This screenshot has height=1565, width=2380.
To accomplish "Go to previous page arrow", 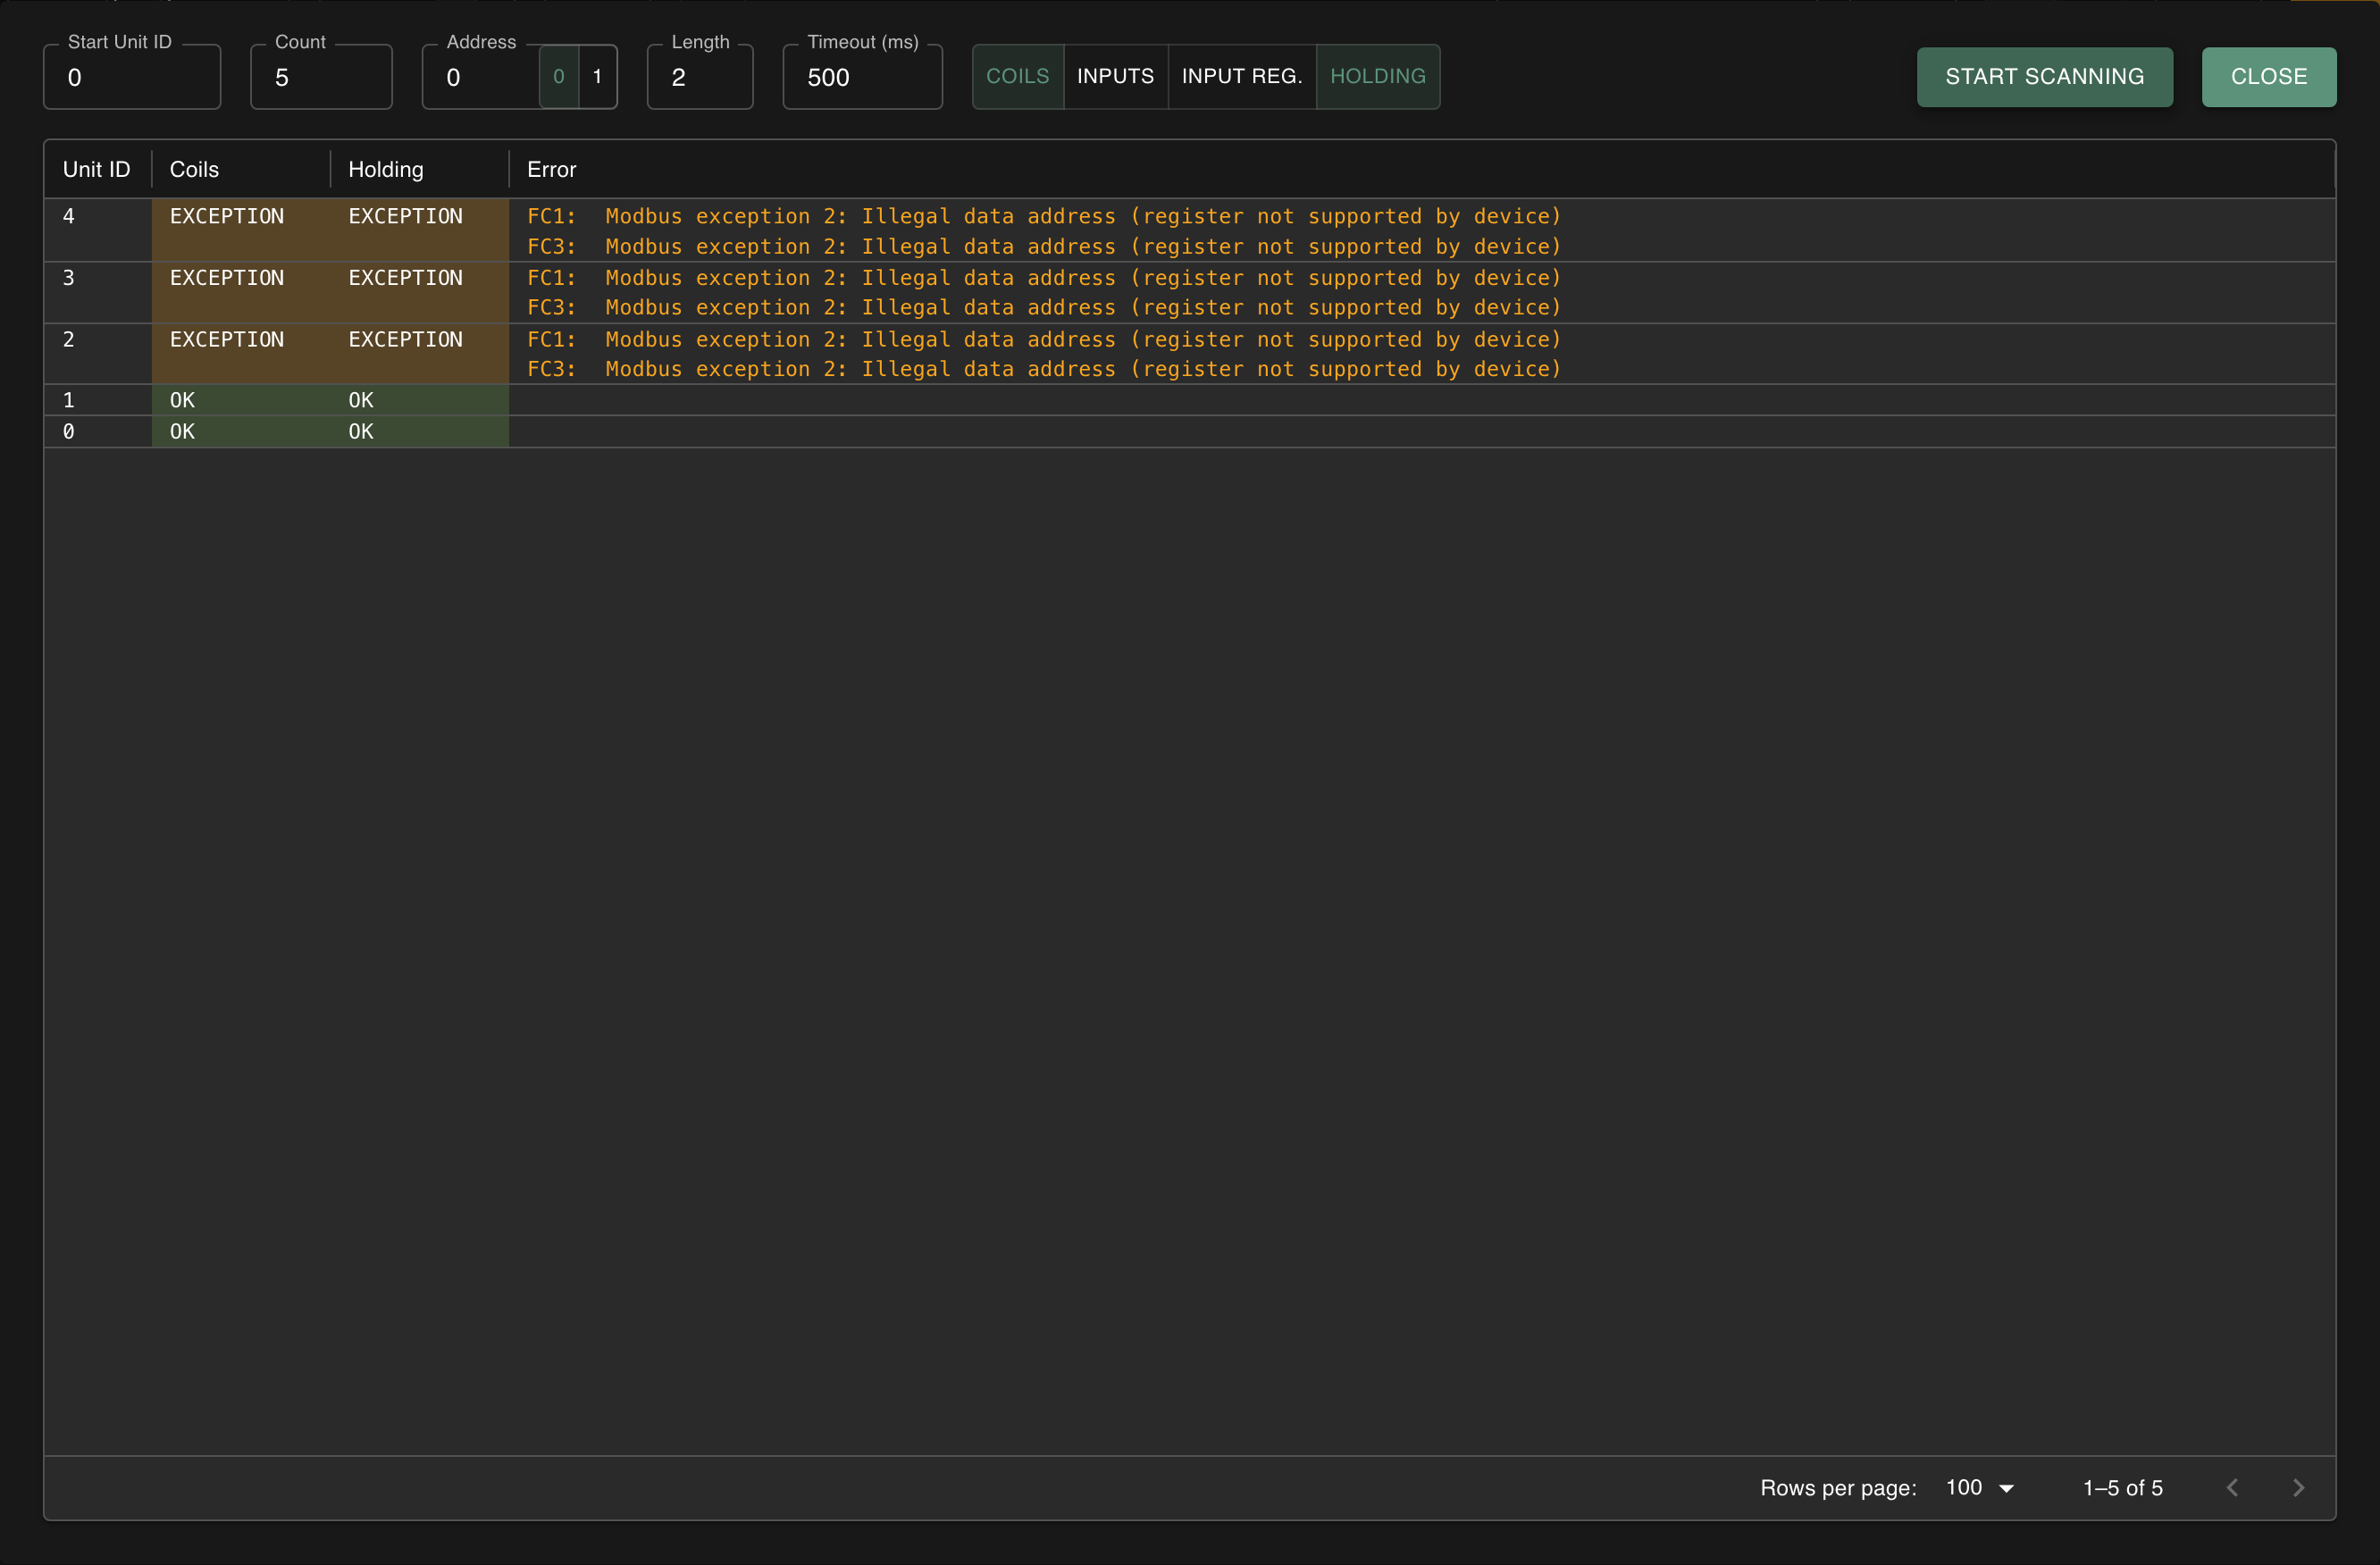I will click(2232, 1488).
